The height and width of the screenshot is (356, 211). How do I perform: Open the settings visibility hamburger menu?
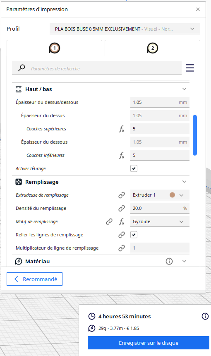click(189, 68)
